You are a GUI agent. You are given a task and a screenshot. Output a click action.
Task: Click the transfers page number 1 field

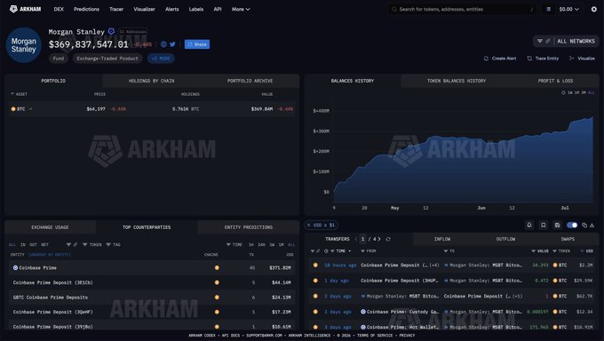[x=363, y=239]
